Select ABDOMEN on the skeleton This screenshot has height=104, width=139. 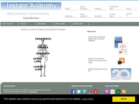pos(43,53)
